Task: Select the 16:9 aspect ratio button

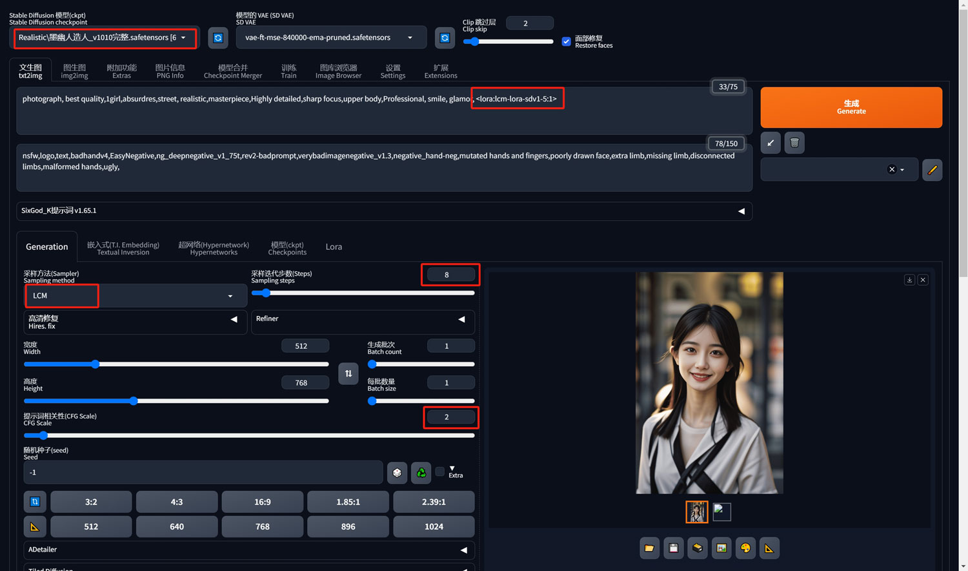Action: pyautogui.click(x=262, y=501)
